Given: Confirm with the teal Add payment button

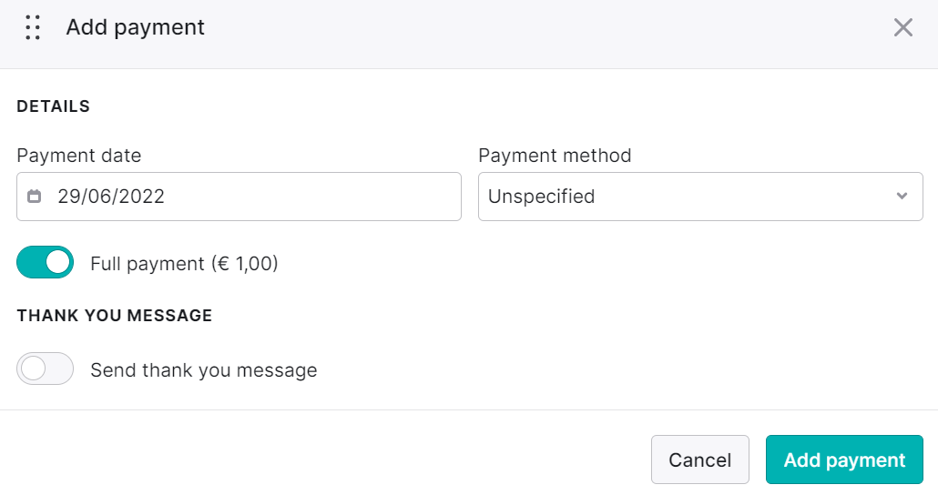Looking at the screenshot, I should point(844,460).
